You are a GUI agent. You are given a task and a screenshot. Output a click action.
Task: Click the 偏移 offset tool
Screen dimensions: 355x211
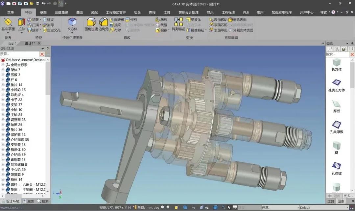pyautogui.click(x=161, y=30)
